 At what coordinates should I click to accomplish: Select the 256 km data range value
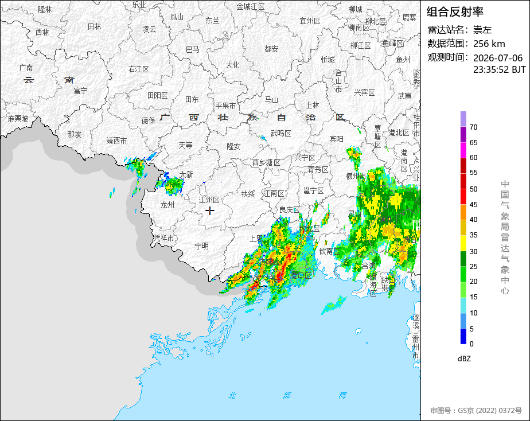489,44
